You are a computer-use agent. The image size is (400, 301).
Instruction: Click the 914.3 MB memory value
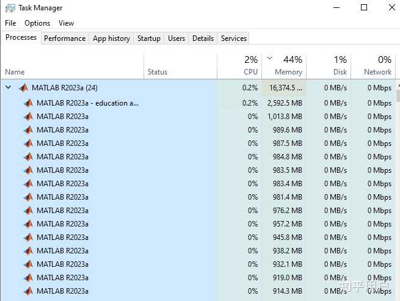click(288, 291)
